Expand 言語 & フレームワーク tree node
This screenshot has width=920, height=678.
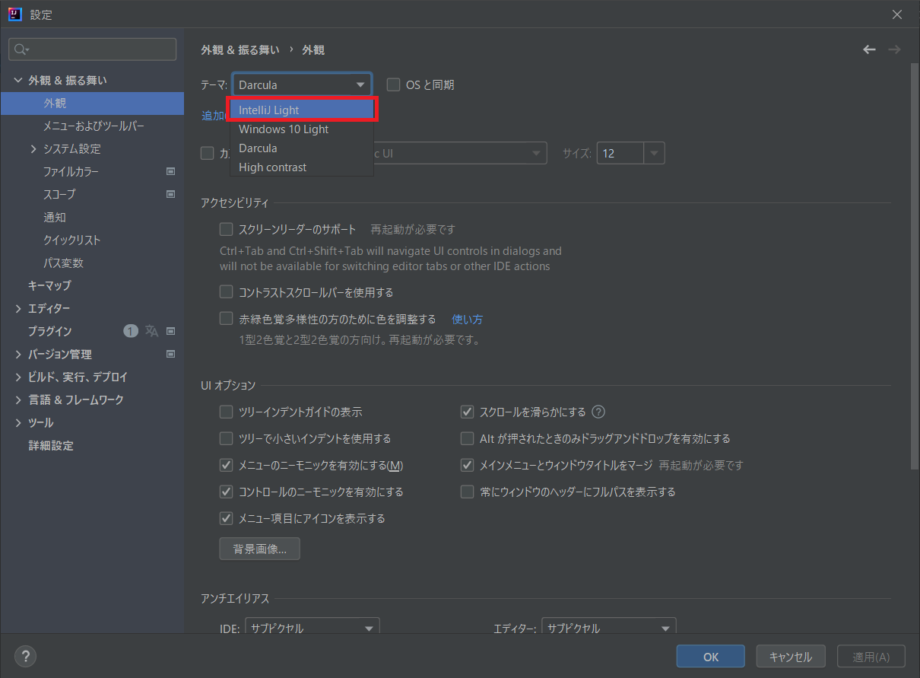click(18, 400)
